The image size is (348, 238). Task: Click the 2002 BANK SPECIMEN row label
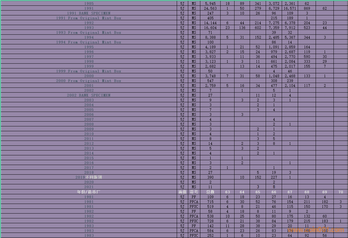pyautogui.click(x=89, y=95)
